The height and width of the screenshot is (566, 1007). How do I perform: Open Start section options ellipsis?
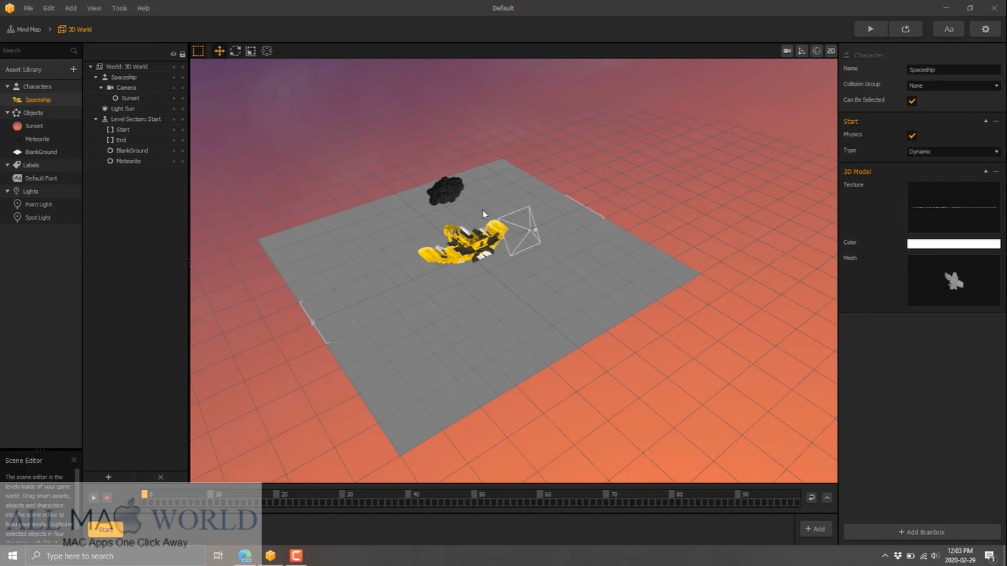coord(996,121)
